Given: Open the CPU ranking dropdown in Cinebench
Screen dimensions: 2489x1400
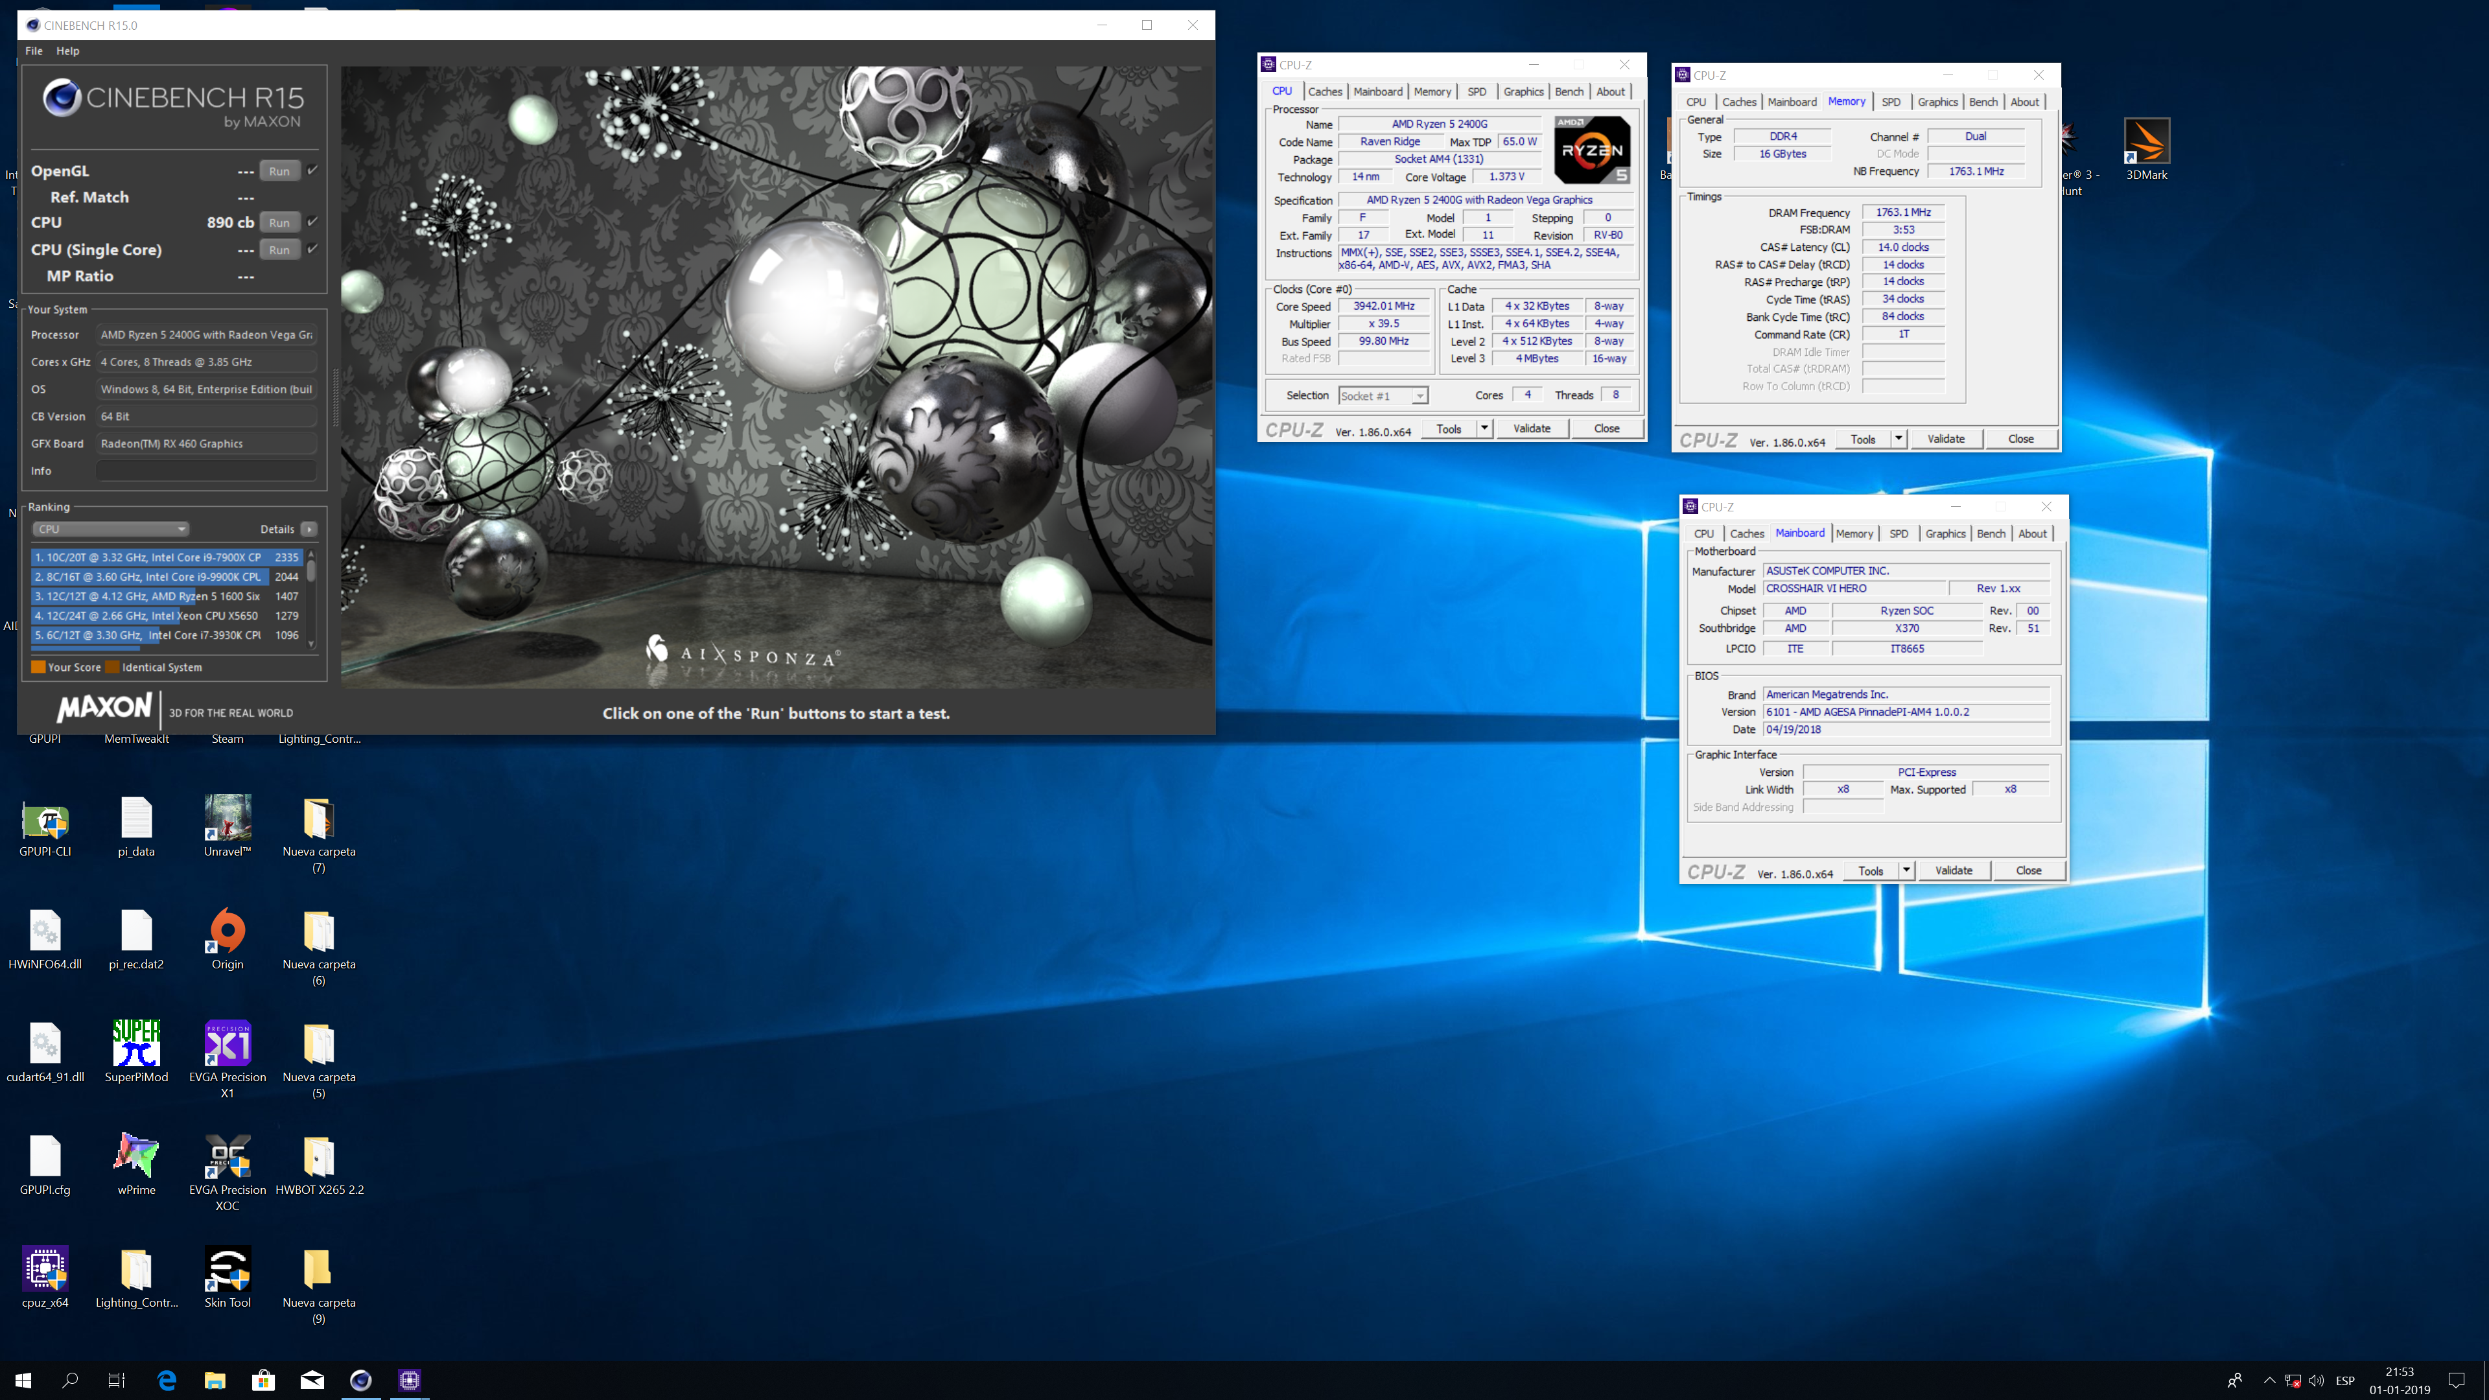Looking at the screenshot, I should (x=110, y=528).
